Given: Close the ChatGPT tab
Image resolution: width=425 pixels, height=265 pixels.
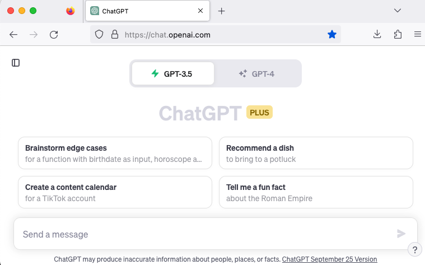Looking at the screenshot, I should click(x=200, y=11).
